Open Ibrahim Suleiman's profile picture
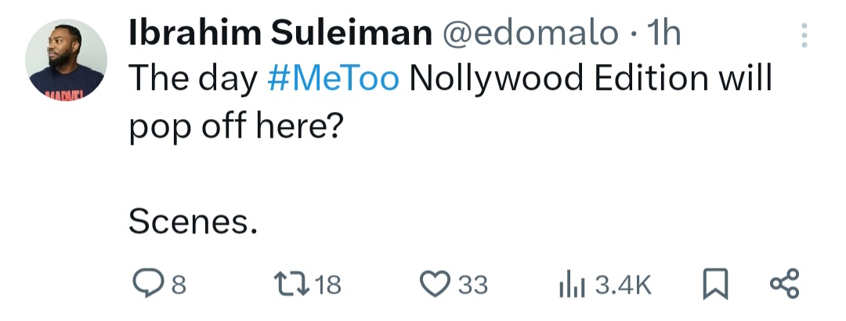Viewport: 846px width, 321px height. click(x=66, y=61)
